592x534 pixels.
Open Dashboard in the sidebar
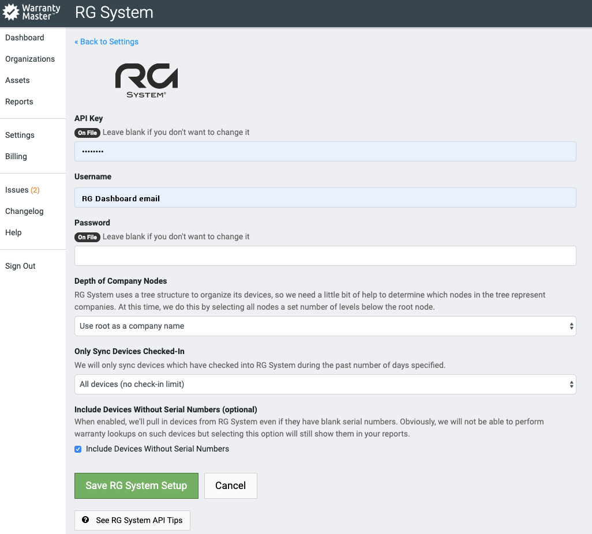[x=25, y=37]
